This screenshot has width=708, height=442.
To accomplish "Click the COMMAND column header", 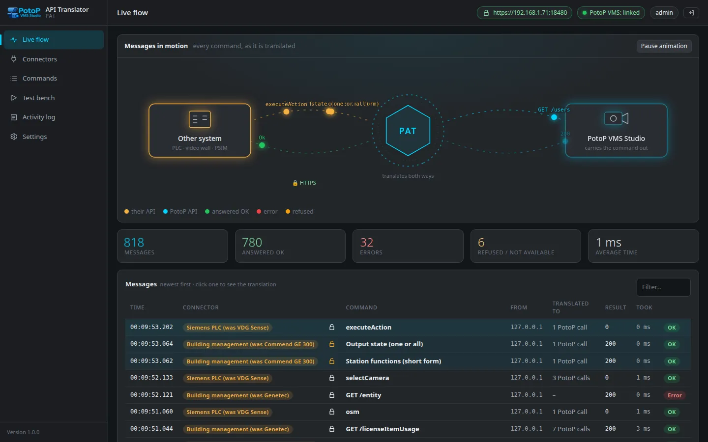I will pos(361,308).
